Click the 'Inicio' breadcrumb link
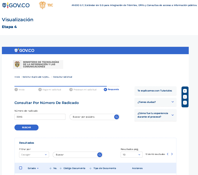The image size is (198, 175). coord(17,77)
